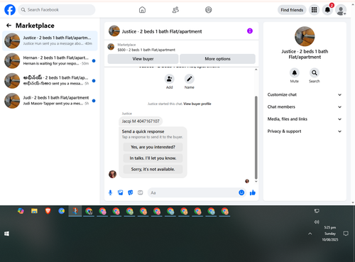Expand Media, files and links section
Screen dimensions: 355x262
point(305,119)
